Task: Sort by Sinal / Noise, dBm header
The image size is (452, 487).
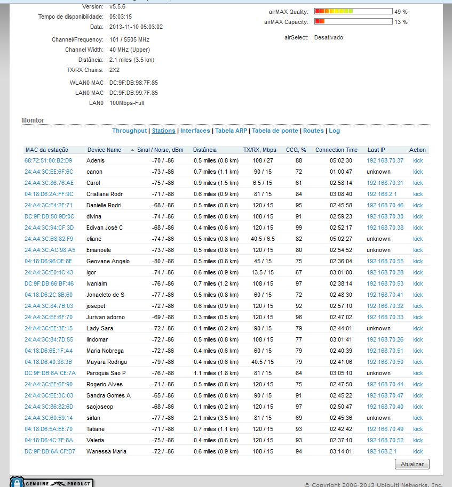Action: tap(160, 150)
